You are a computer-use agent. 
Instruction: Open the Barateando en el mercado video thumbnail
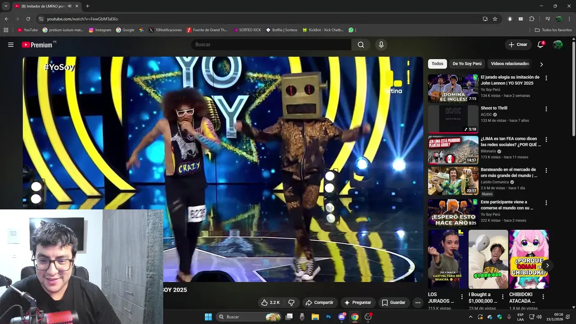453,181
